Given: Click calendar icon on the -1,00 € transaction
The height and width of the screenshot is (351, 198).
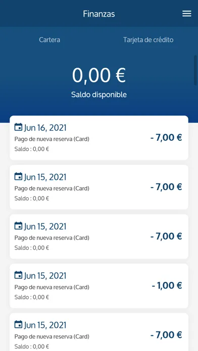Looking at the screenshot, I should (18, 275).
